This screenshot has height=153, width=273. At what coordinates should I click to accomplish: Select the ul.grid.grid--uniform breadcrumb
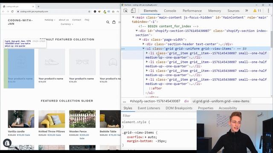[x=221, y=101]
